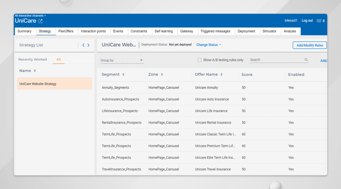Viewport: 341px width, 189px height.
Task: Show Recently Worked strategies
Action: coord(33,59)
